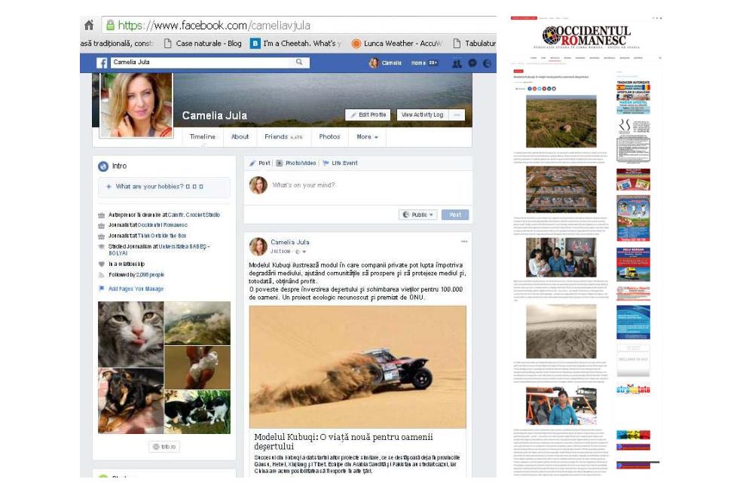Click the Edit Profile button

(368, 115)
